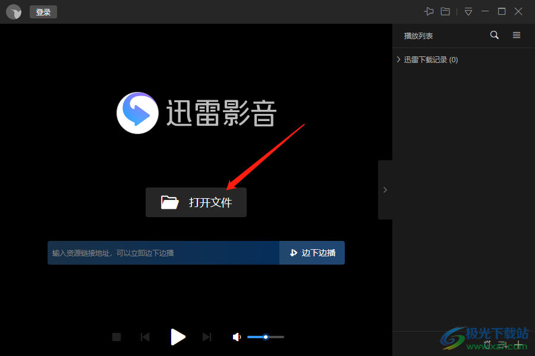The image size is (535, 356).
Task: Open the folder icon in title bar
Action: click(445, 11)
